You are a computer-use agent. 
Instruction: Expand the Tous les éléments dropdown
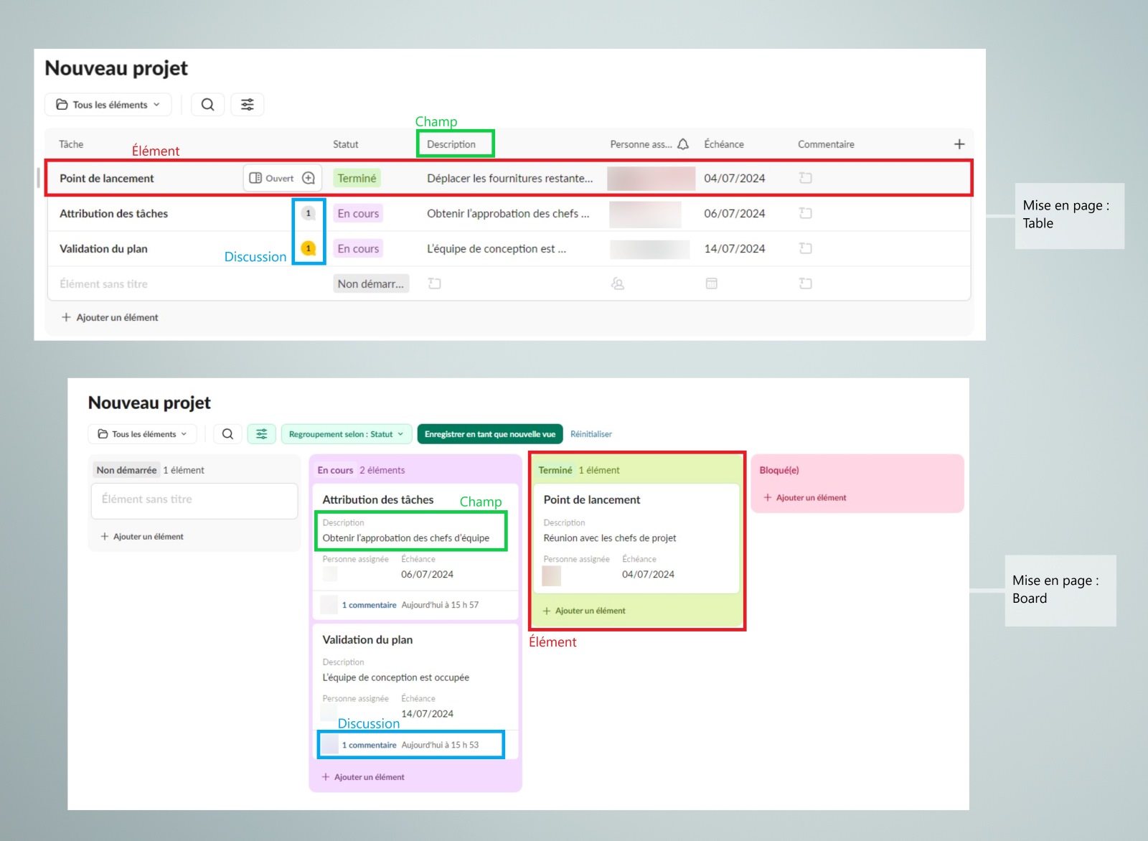(x=108, y=104)
